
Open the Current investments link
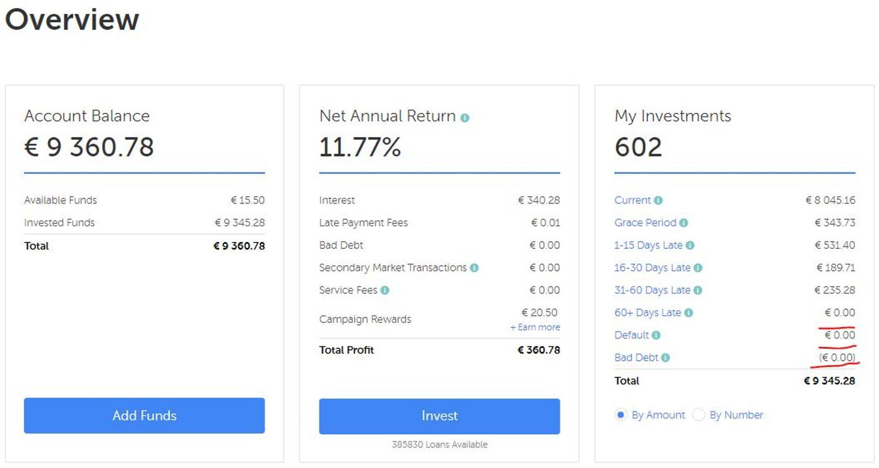[x=632, y=200]
